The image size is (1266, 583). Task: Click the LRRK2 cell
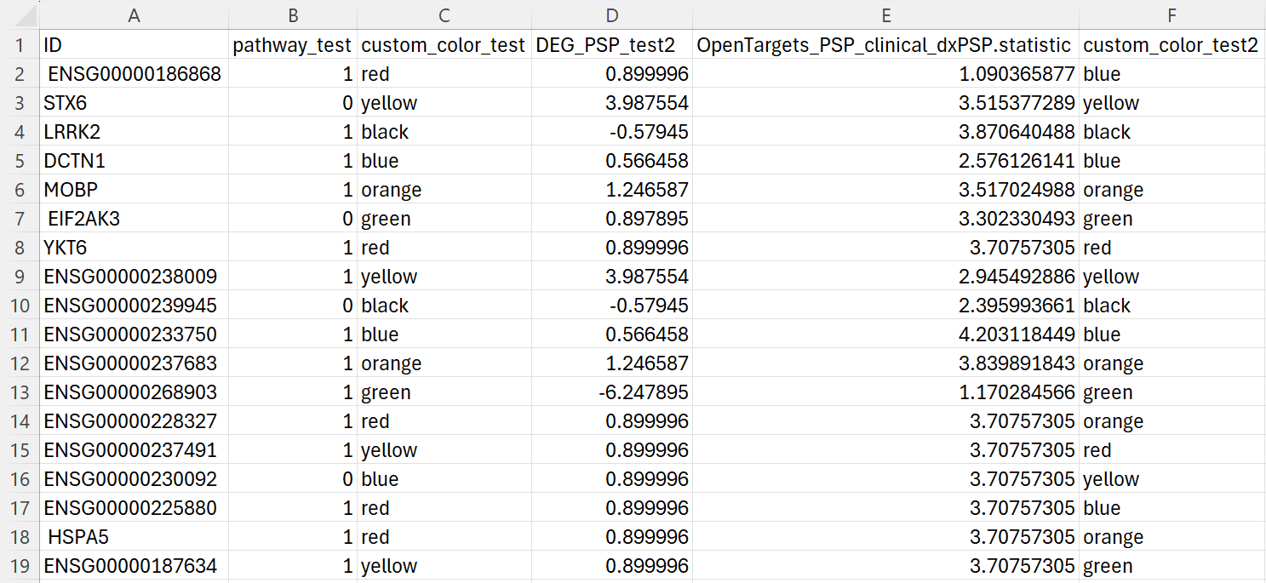(x=132, y=131)
